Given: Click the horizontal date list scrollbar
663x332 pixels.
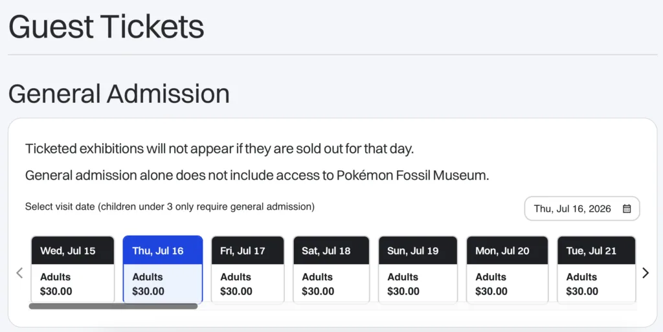Looking at the screenshot, I should click(113, 306).
